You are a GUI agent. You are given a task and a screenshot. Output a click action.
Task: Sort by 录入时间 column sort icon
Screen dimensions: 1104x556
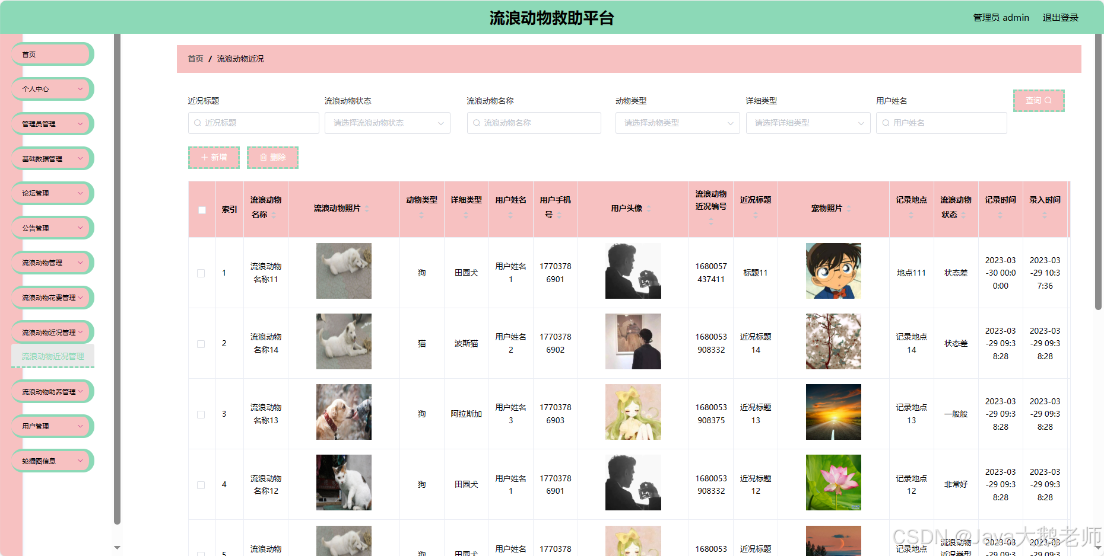tap(1045, 215)
